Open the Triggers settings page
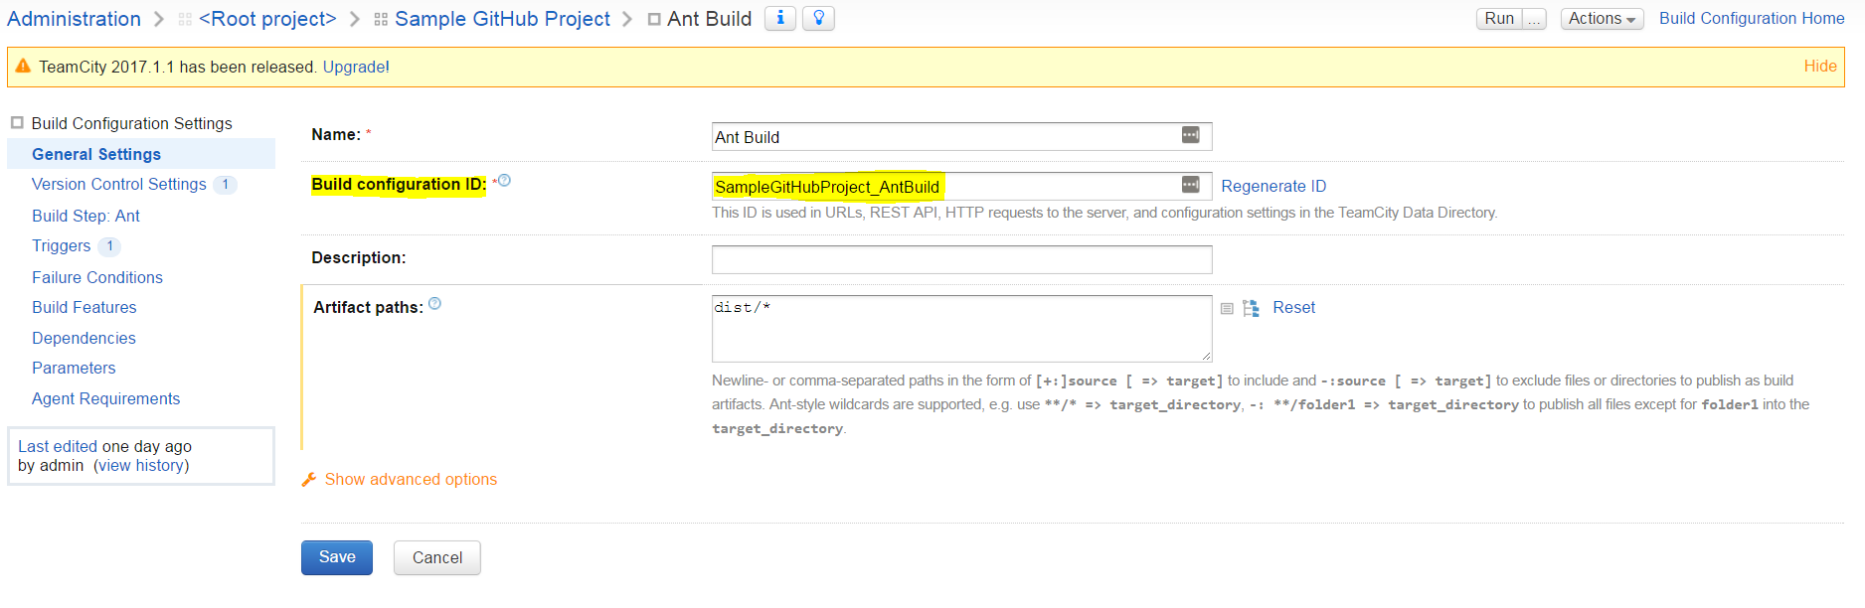Screen dimensions: 1865x608 62,246
